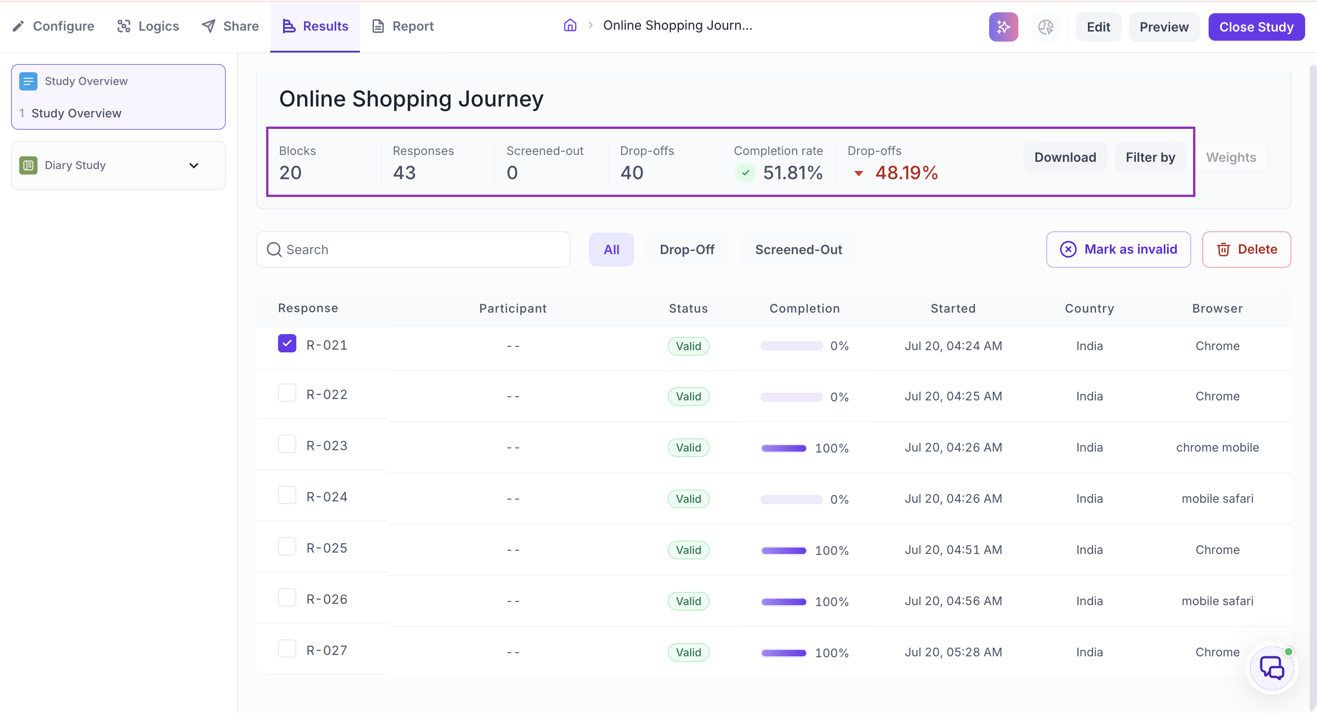Open the AI sparkle assistant icon
1317x713 pixels.
(x=1003, y=27)
